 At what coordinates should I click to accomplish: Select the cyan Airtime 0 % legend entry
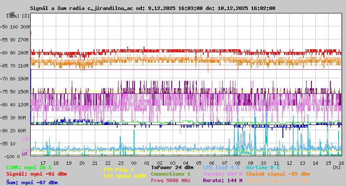[x=263, y=167]
